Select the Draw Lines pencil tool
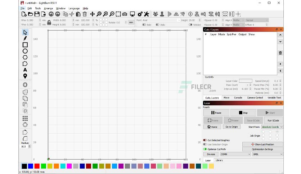The width and height of the screenshot is (301, 174). pos(25,38)
